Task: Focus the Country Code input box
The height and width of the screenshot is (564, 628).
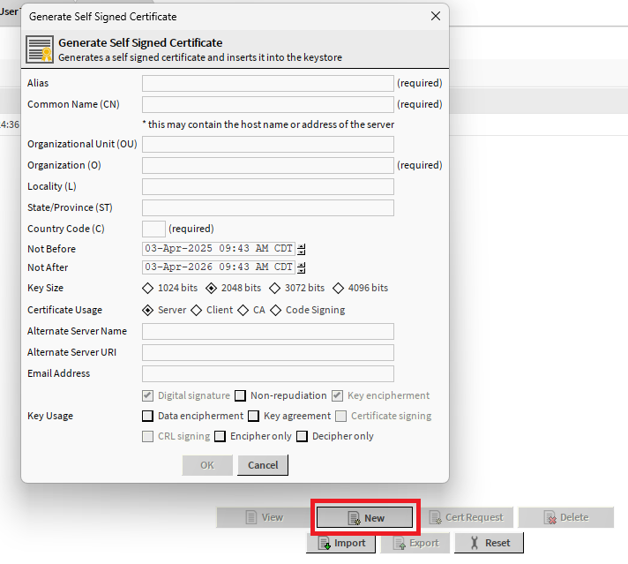Action: click(x=153, y=229)
